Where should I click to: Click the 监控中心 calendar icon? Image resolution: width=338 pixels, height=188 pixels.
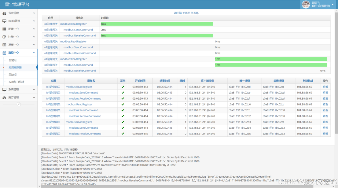coord(4,53)
